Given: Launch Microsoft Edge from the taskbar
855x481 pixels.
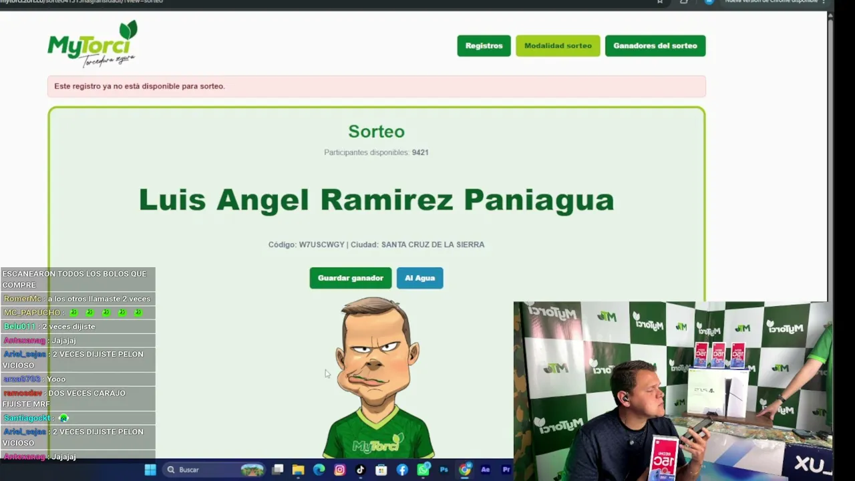Looking at the screenshot, I should (319, 470).
